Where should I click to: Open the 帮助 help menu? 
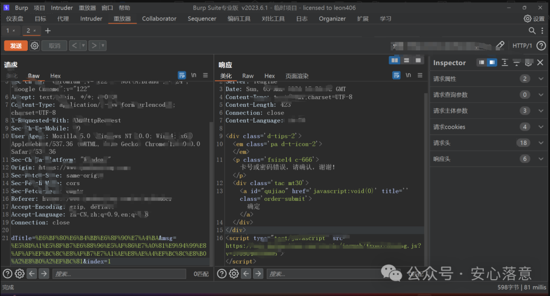[x=124, y=8]
